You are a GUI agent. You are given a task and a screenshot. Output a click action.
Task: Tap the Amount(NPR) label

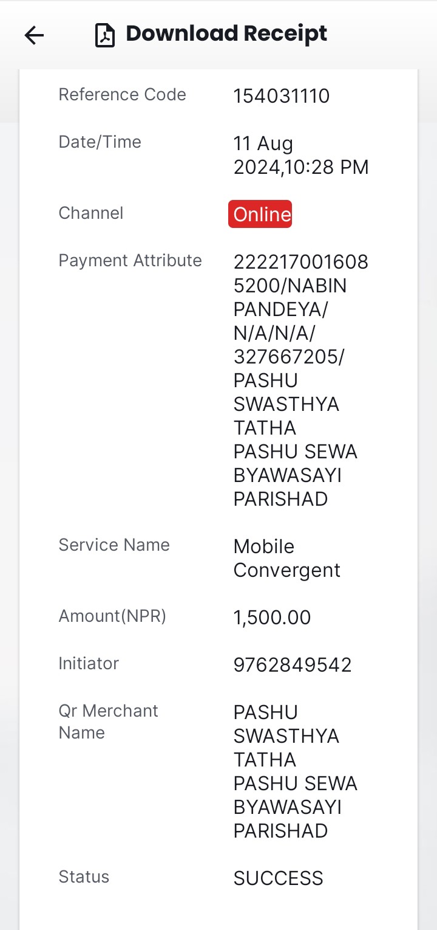coord(112,616)
